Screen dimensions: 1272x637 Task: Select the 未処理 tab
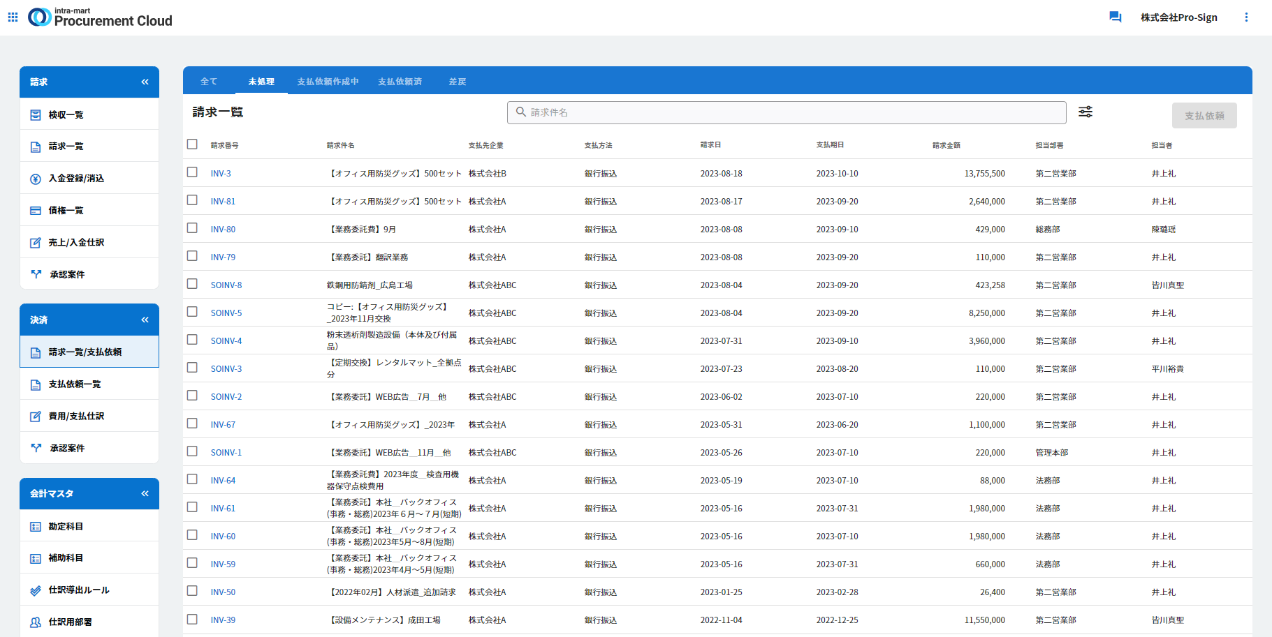click(261, 82)
